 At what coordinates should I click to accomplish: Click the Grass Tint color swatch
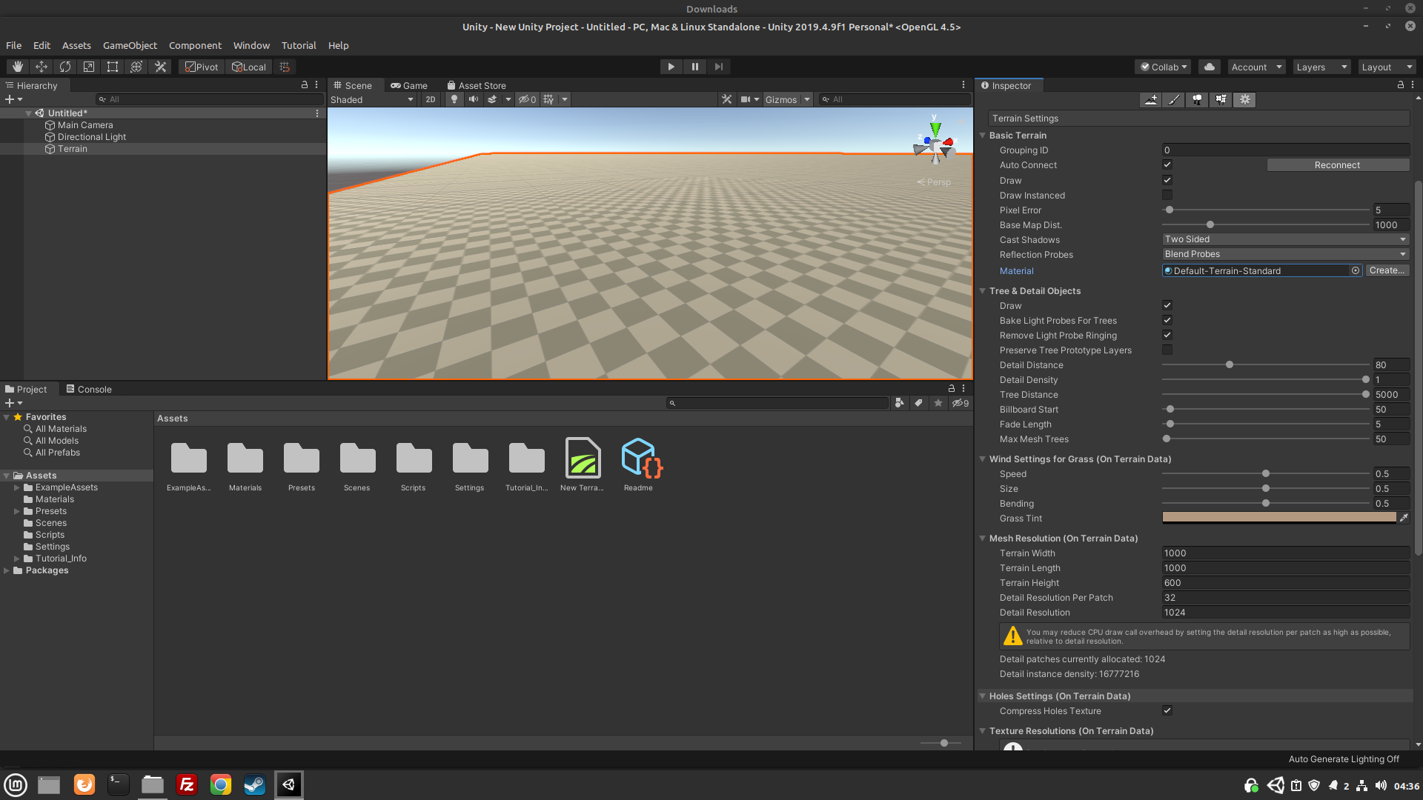click(x=1279, y=518)
